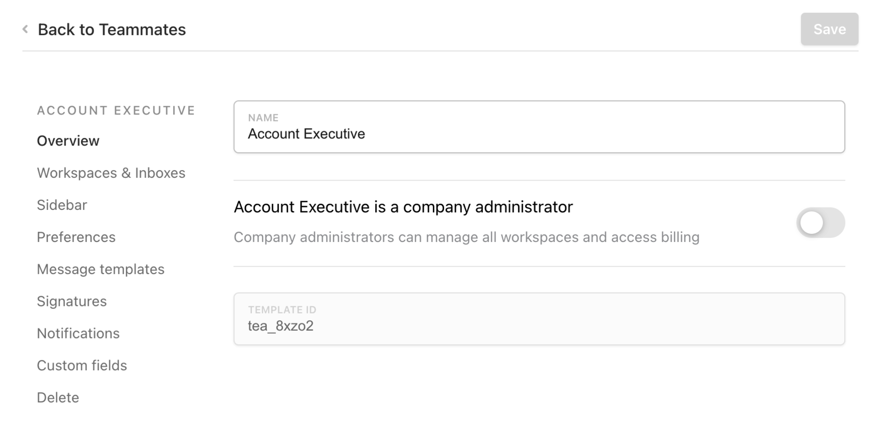Open Message templates section
The height and width of the screenshot is (433, 879).
click(x=101, y=270)
